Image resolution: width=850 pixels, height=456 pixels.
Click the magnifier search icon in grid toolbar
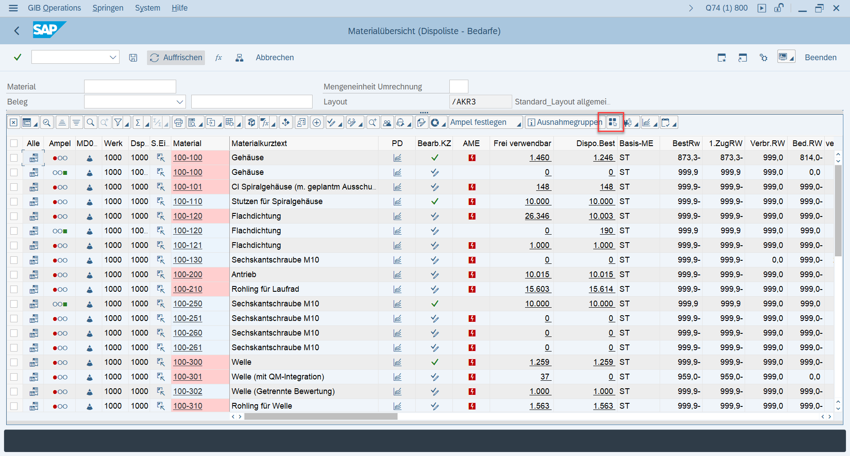90,123
